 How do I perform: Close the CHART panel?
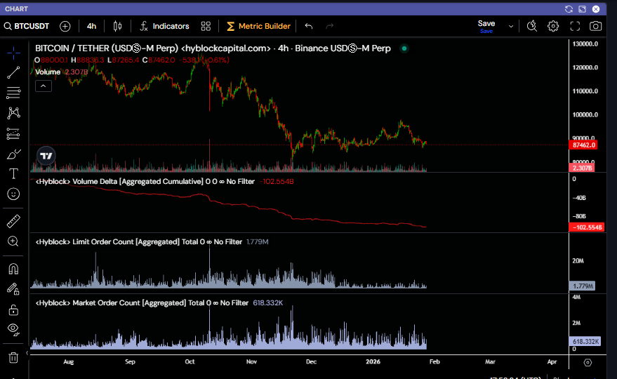596,9
